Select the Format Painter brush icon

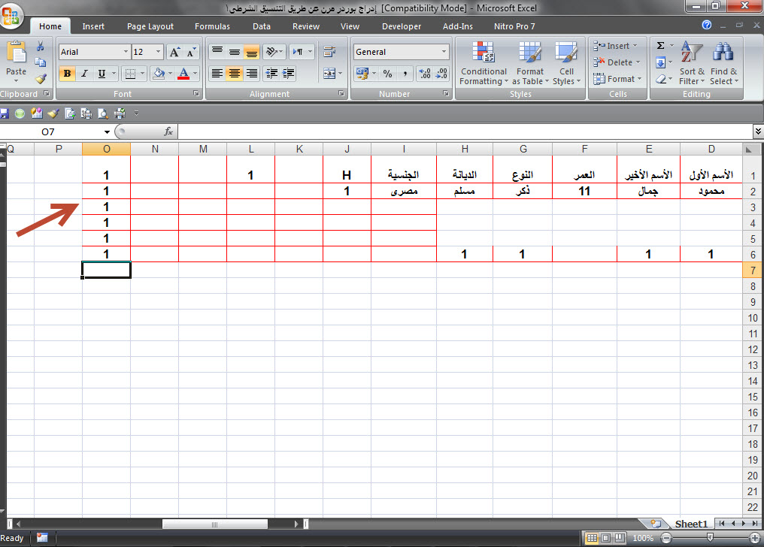pos(41,78)
